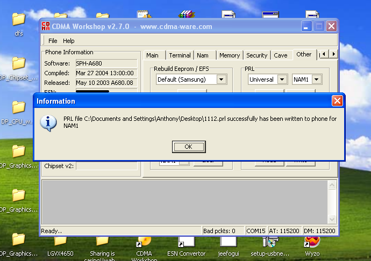Click the CDMA Workshop title bar logo
Screen dimensions: 371x261
(x=46, y=26)
